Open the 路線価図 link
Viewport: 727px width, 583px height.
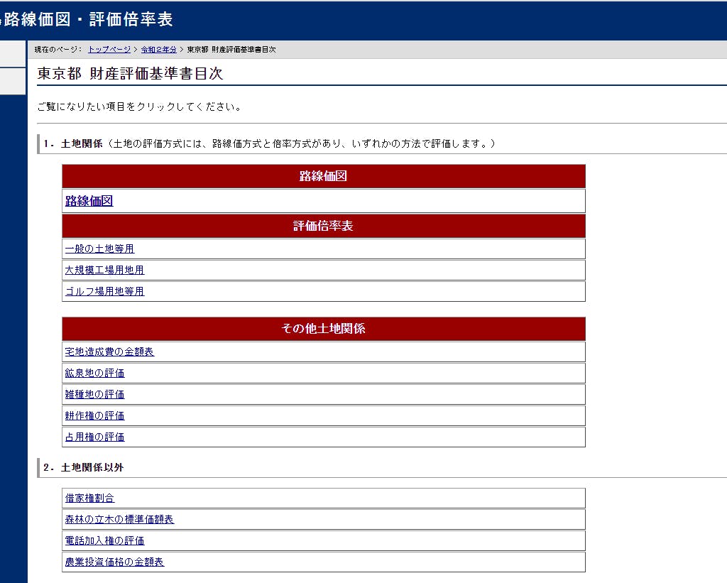(89, 201)
